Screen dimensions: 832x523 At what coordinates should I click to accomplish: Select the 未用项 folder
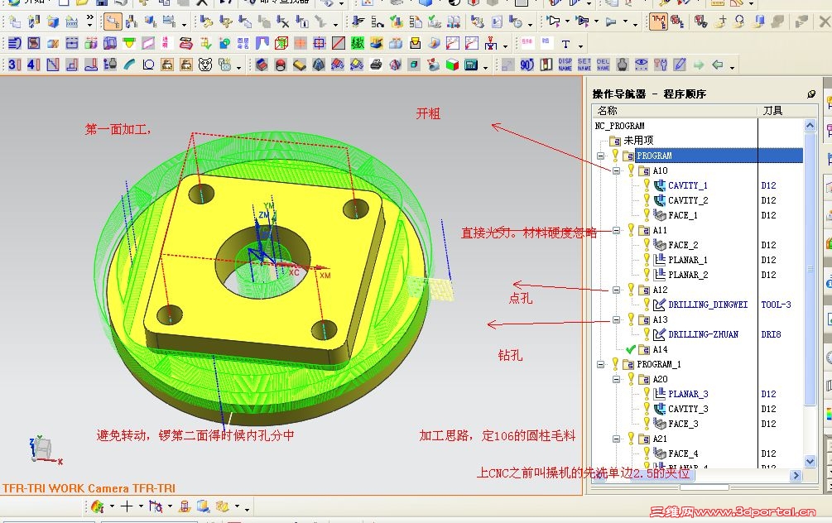[x=637, y=141]
